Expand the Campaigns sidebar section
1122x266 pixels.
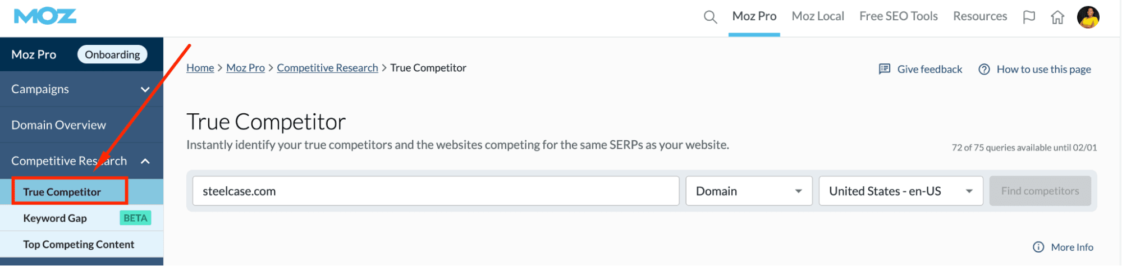[x=145, y=89]
